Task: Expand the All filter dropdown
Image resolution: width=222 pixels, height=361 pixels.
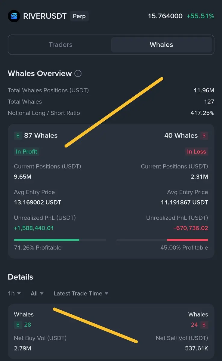Action: point(37,293)
